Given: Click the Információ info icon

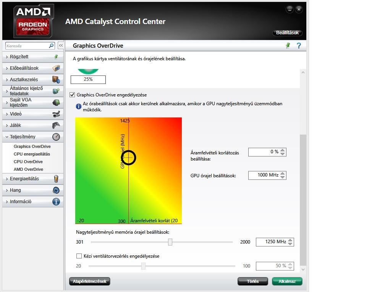Looking at the screenshot, I should (56, 202).
